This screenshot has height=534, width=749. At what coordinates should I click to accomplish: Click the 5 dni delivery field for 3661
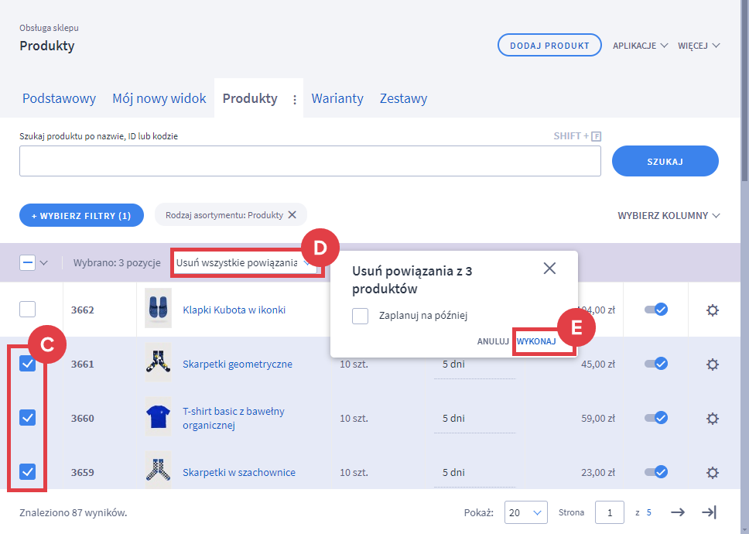[x=475, y=365]
